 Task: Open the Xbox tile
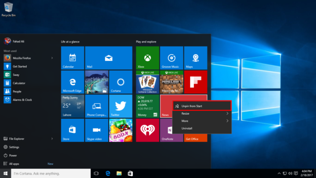click(148, 58)
